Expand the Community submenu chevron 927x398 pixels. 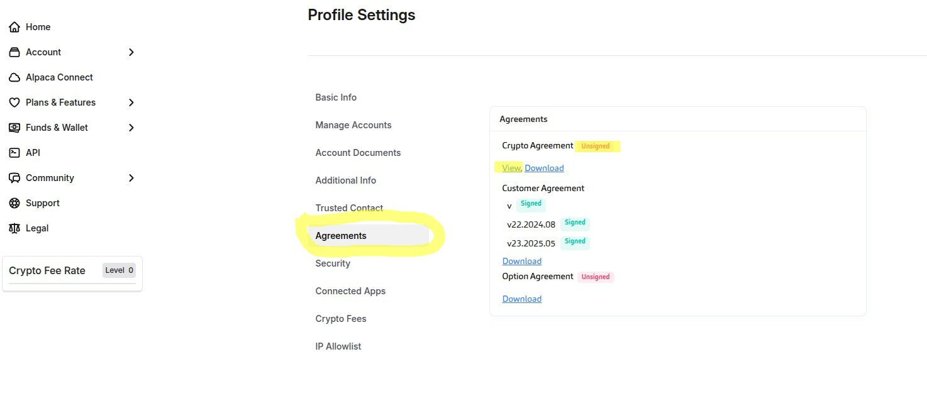coord(131,178)
